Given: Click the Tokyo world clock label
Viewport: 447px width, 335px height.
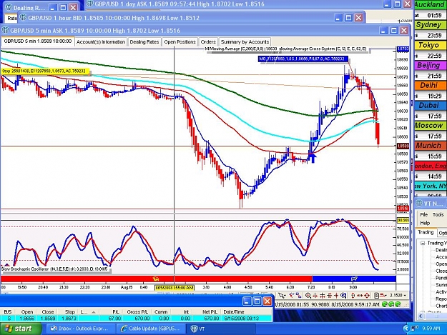Looking at the screenshot, I should pos(429,45).
